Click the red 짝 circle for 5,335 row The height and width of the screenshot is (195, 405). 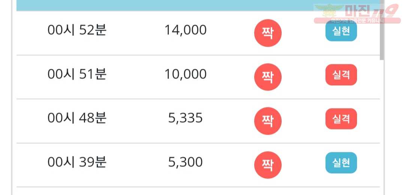[x=268, y=121]
